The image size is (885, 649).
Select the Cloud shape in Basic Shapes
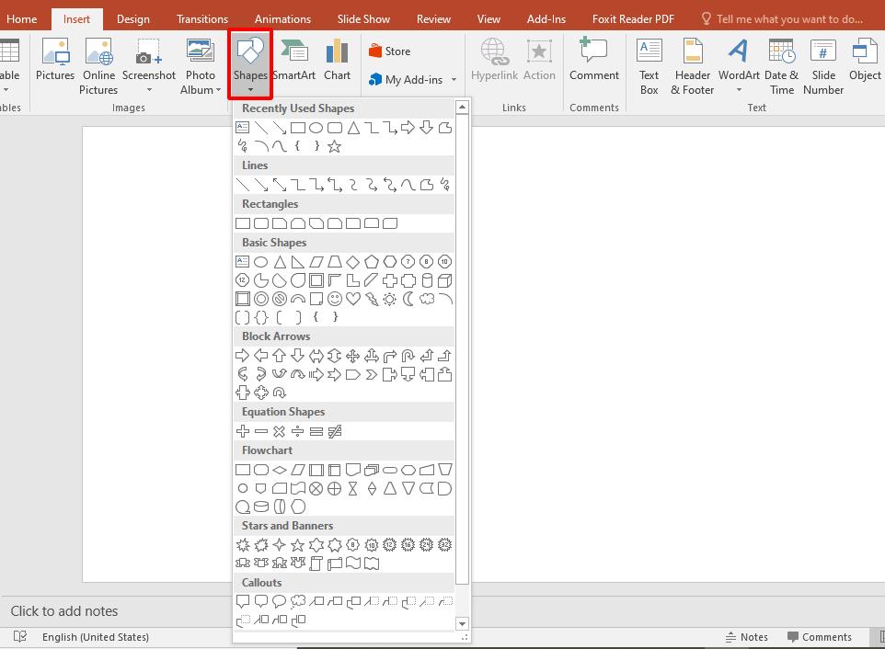tap(427, 299)
